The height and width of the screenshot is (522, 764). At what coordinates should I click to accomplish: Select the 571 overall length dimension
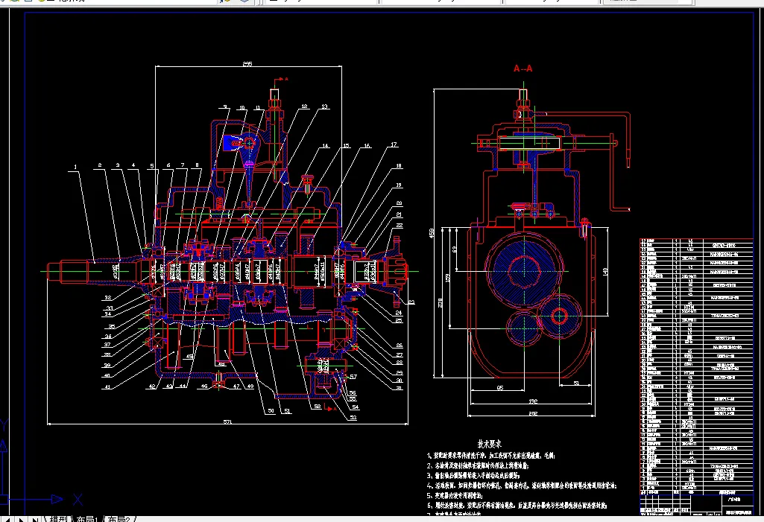point(227,421)
